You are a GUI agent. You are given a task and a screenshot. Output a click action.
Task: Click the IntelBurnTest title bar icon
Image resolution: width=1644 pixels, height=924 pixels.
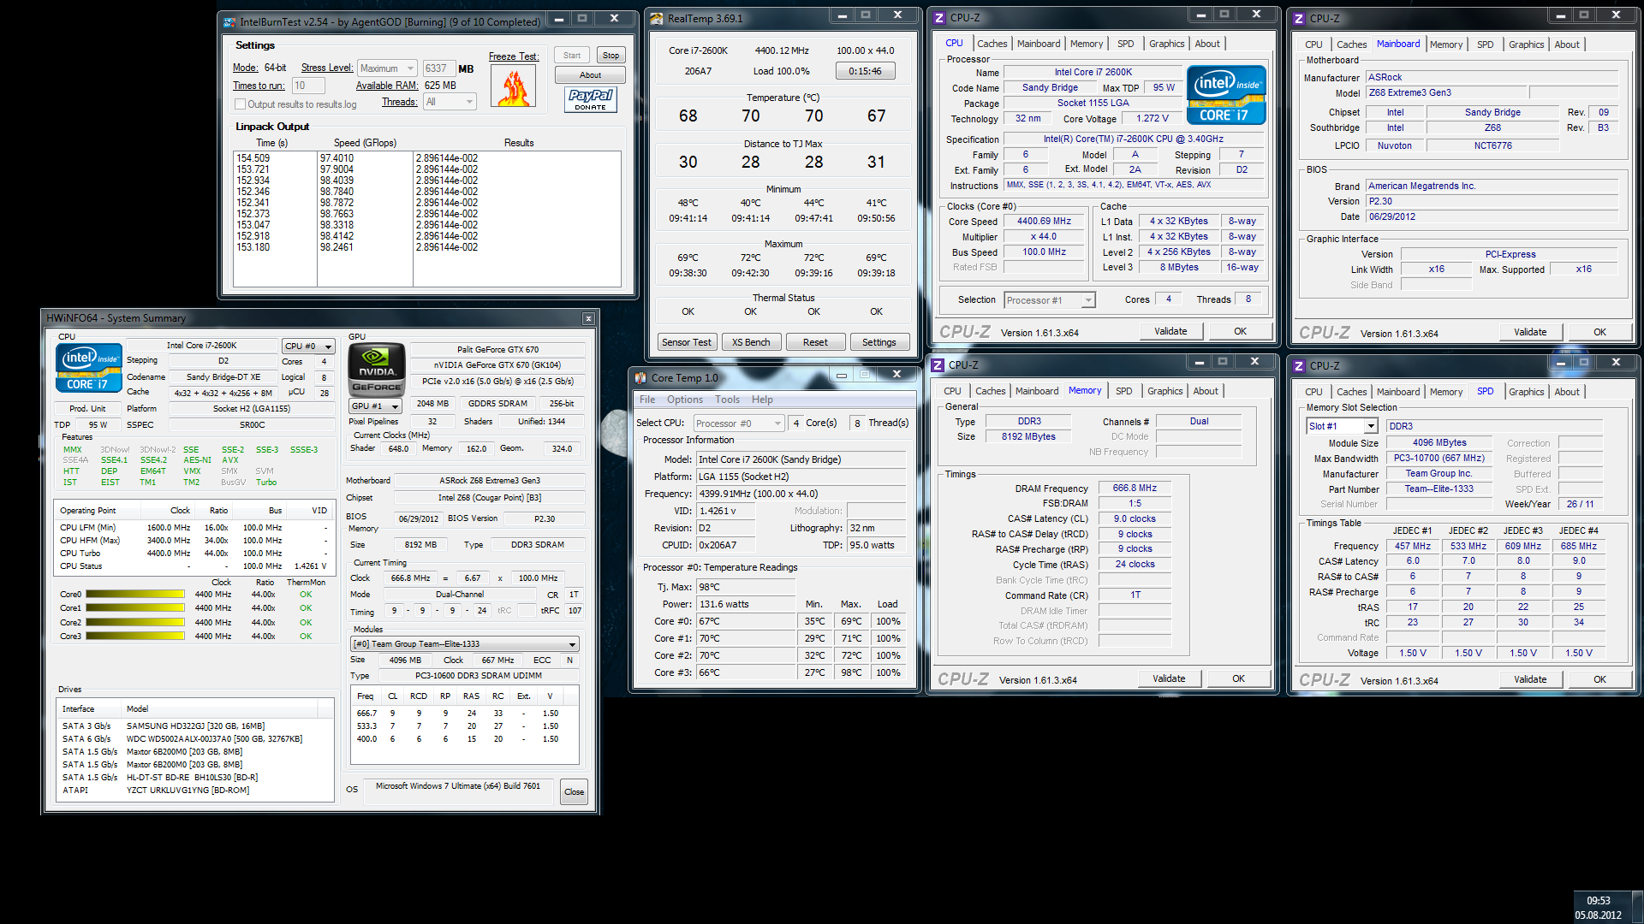229,21
